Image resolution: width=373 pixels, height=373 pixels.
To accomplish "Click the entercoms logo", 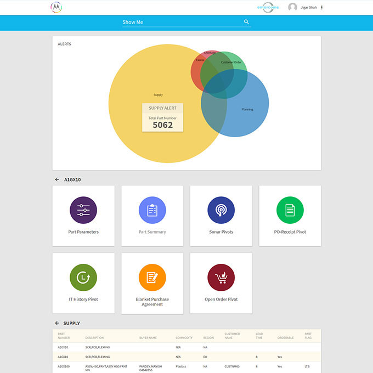I will click(x=268, y=7).
